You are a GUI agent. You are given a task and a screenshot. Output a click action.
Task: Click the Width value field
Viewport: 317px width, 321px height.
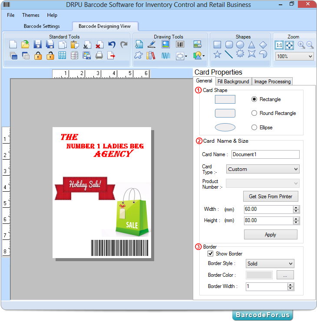(269, 209)
